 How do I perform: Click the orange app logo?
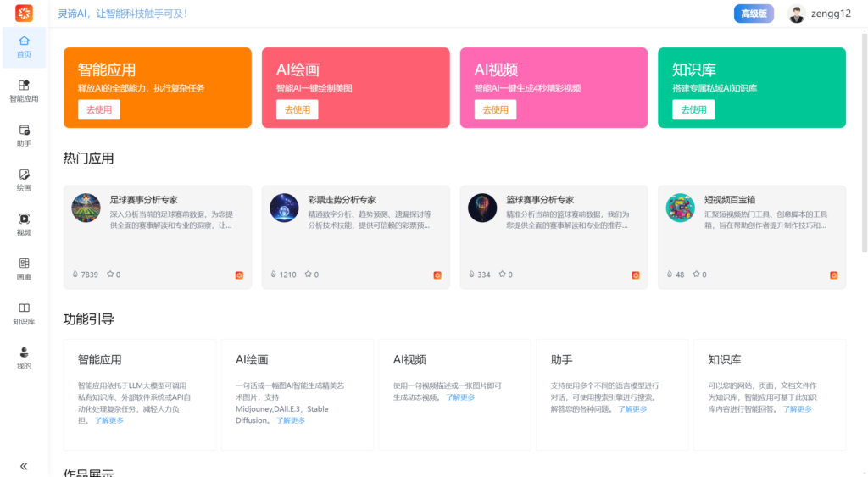pos(24,14)
